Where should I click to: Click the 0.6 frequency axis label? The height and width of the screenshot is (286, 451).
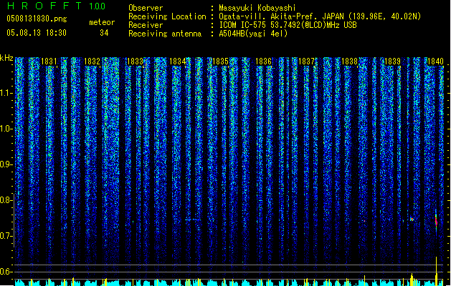tap(6, 272)
